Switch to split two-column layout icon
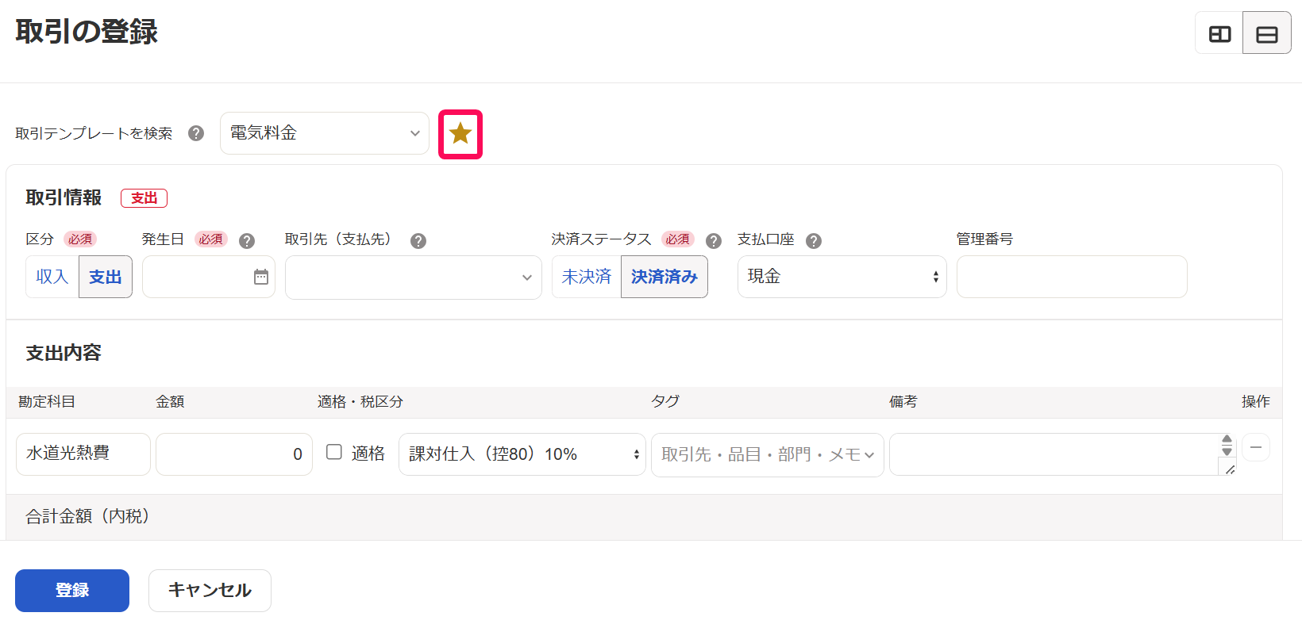 pyautogui.click(x=1219, y=34)
